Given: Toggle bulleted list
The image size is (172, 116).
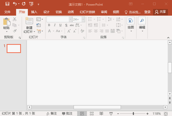Looking at the screenshot, I should (x=90, y=19).
